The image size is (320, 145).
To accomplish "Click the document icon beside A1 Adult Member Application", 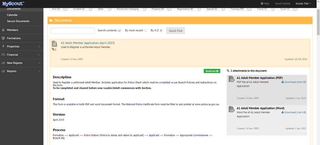I will [54, 44].
